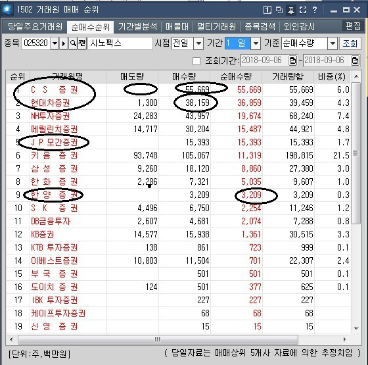This screenshot has height=365, width=368.
Task: Select the JP 모간증권 row
Action: point(178,142)
